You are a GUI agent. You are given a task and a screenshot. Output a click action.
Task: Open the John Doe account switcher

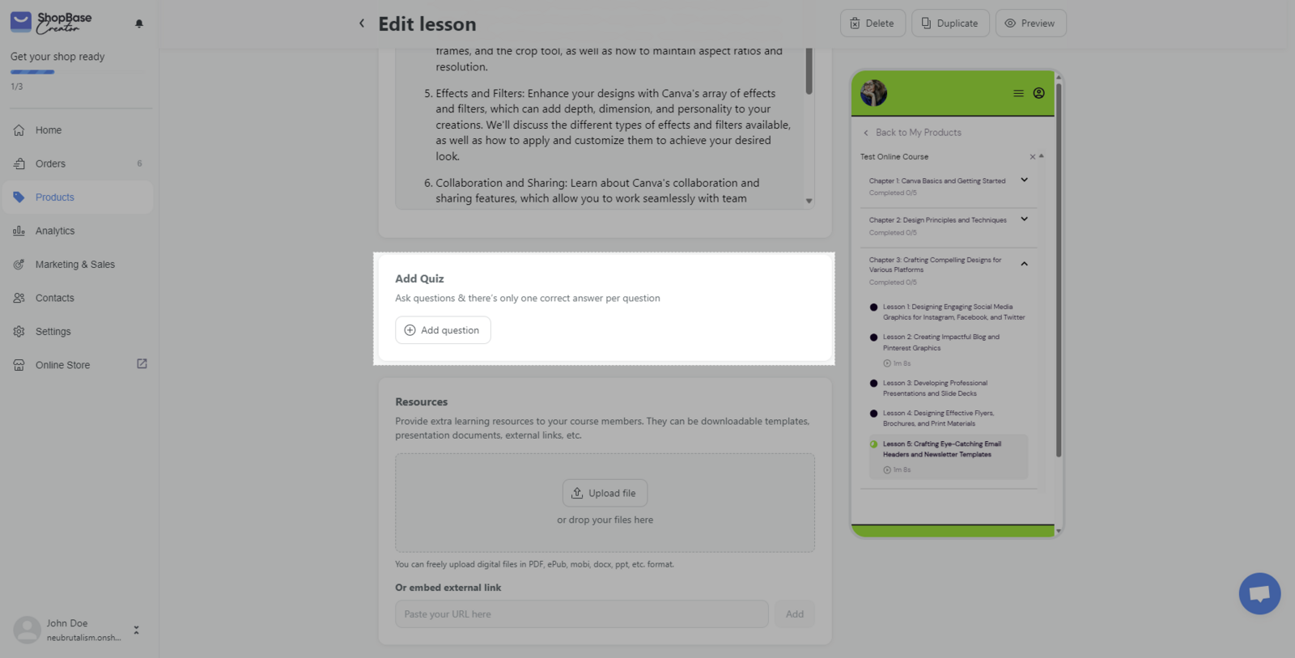click(x=136, y=630)
